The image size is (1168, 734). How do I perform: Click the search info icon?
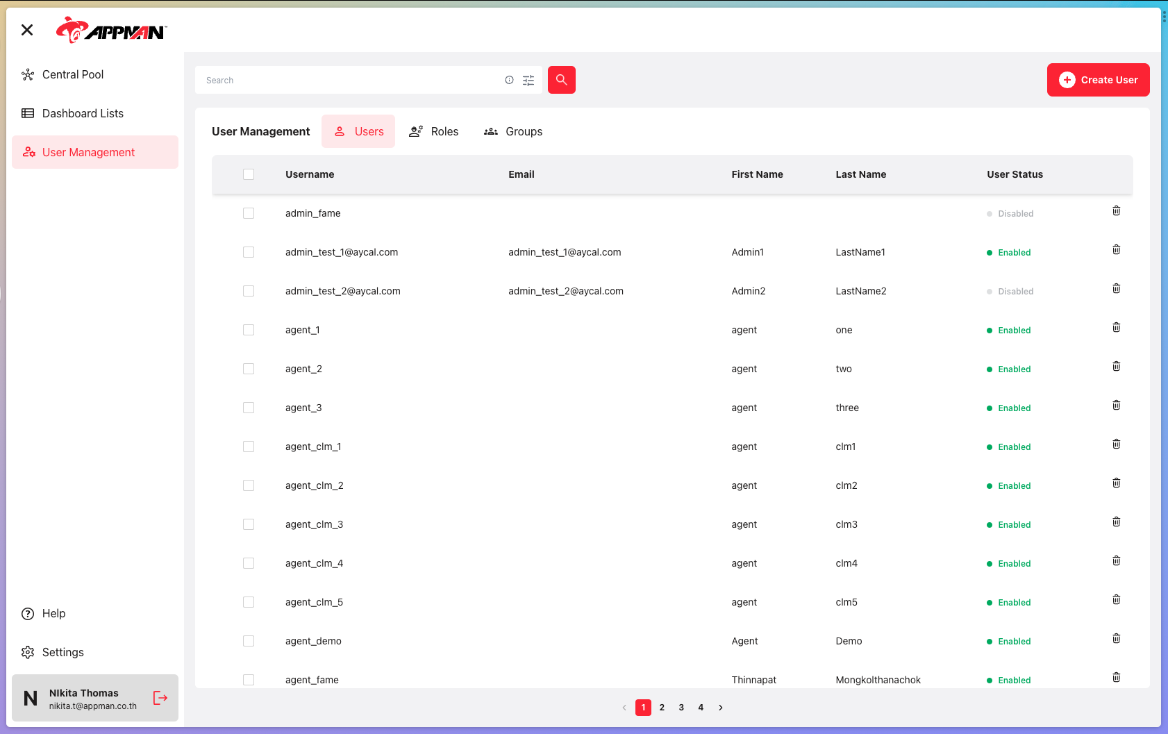[x=509, y=80]
